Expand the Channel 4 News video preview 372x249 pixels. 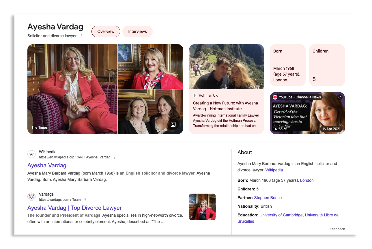pyautogui.click(x=339, y=97)
